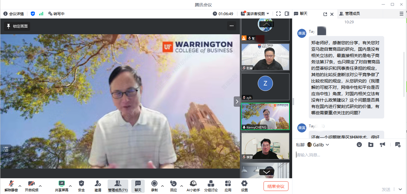The image size is (407, 194).
Task: Open the 共享屏幕 share screen tool
Action: [61, 186]
